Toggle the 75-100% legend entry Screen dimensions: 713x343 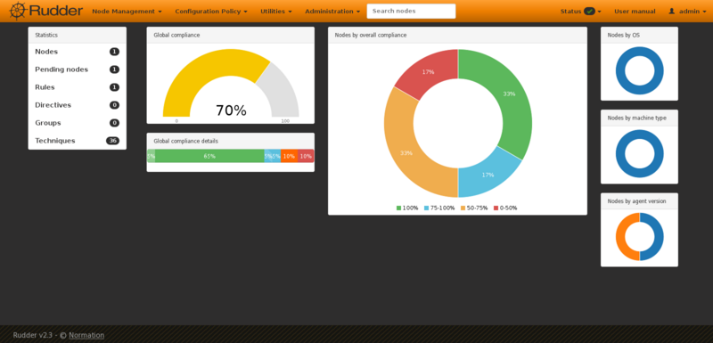pos(439,208)
